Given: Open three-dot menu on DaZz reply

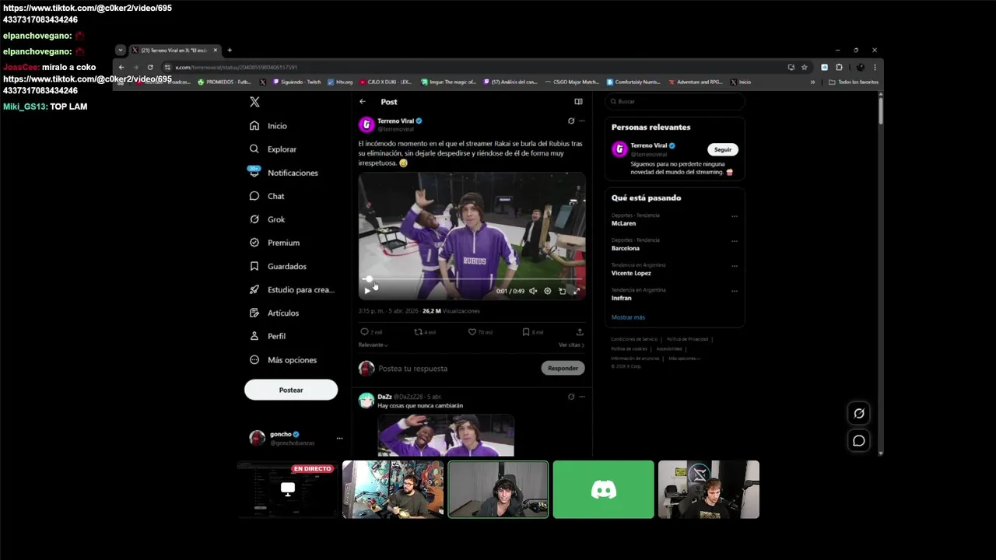Looking at the screenshot, I should click(x=581, y=397).
